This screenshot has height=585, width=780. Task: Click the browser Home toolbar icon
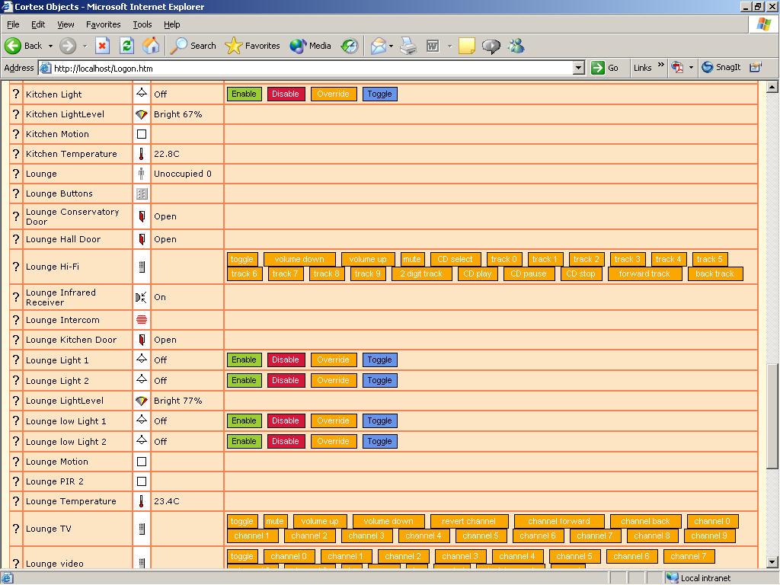151,46
